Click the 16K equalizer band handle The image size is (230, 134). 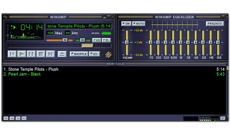(218, 42)
